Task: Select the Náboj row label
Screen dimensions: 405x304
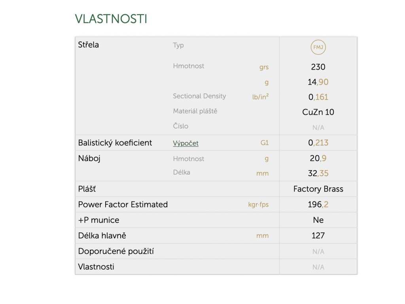Action: click(89, 158)
